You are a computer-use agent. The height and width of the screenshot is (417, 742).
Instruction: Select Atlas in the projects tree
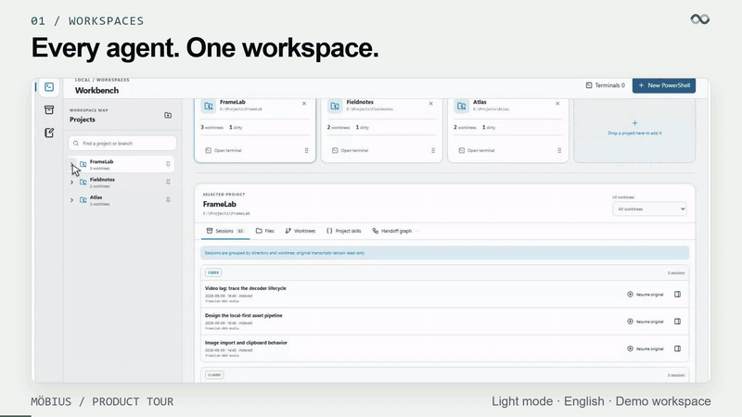[122, 200]
